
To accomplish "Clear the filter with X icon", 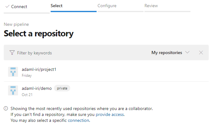I will pos(201,53).
